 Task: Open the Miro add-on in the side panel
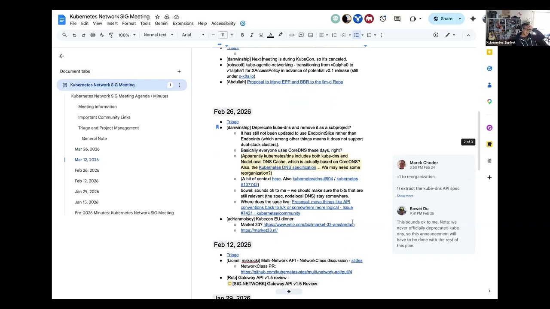pos(489,144)
